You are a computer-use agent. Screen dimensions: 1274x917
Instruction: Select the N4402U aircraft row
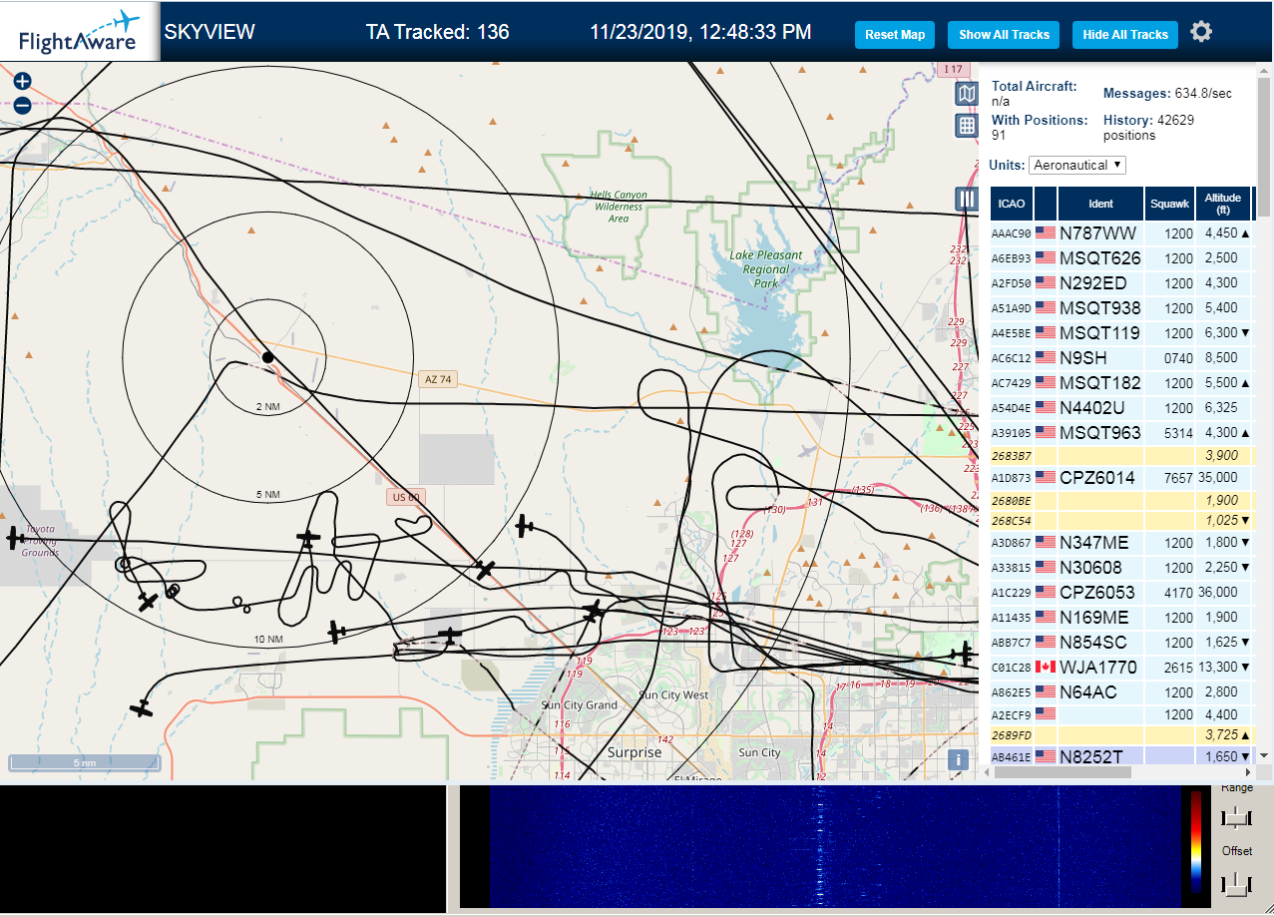[x=1121, y=407]
